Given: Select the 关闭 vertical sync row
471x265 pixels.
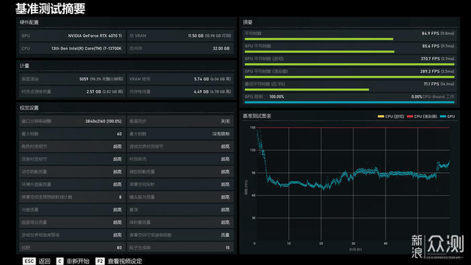Looking at the screenshot, I should (x=180, y=121).
